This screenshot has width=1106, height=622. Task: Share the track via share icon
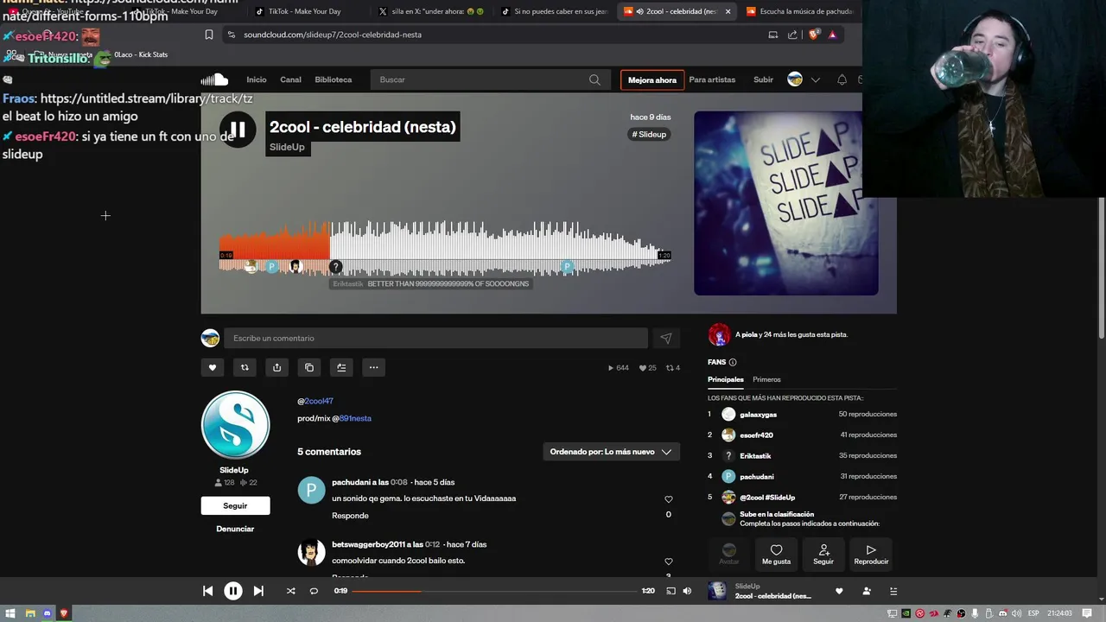click(276, 367)
